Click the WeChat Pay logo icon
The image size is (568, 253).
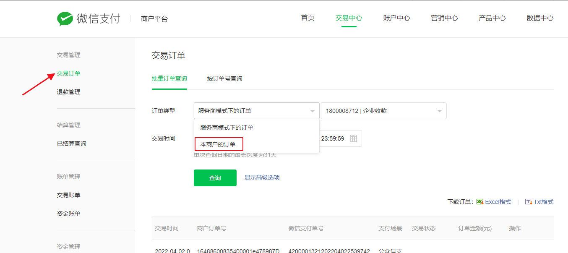click(x=65, y=18)
